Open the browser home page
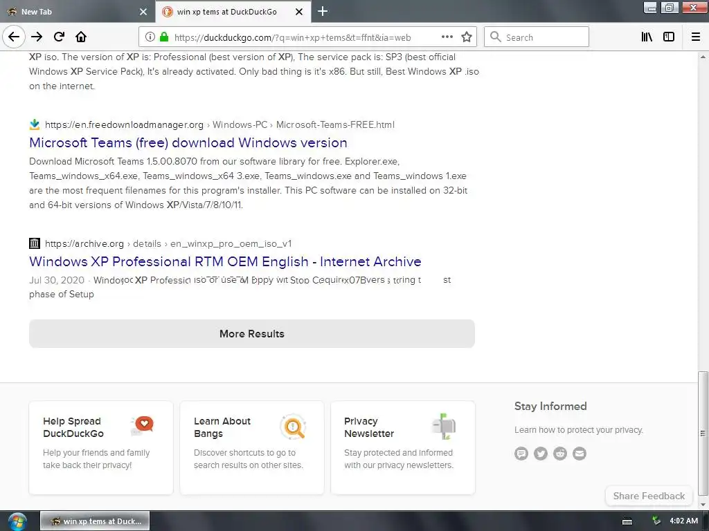 pos(81,37)
